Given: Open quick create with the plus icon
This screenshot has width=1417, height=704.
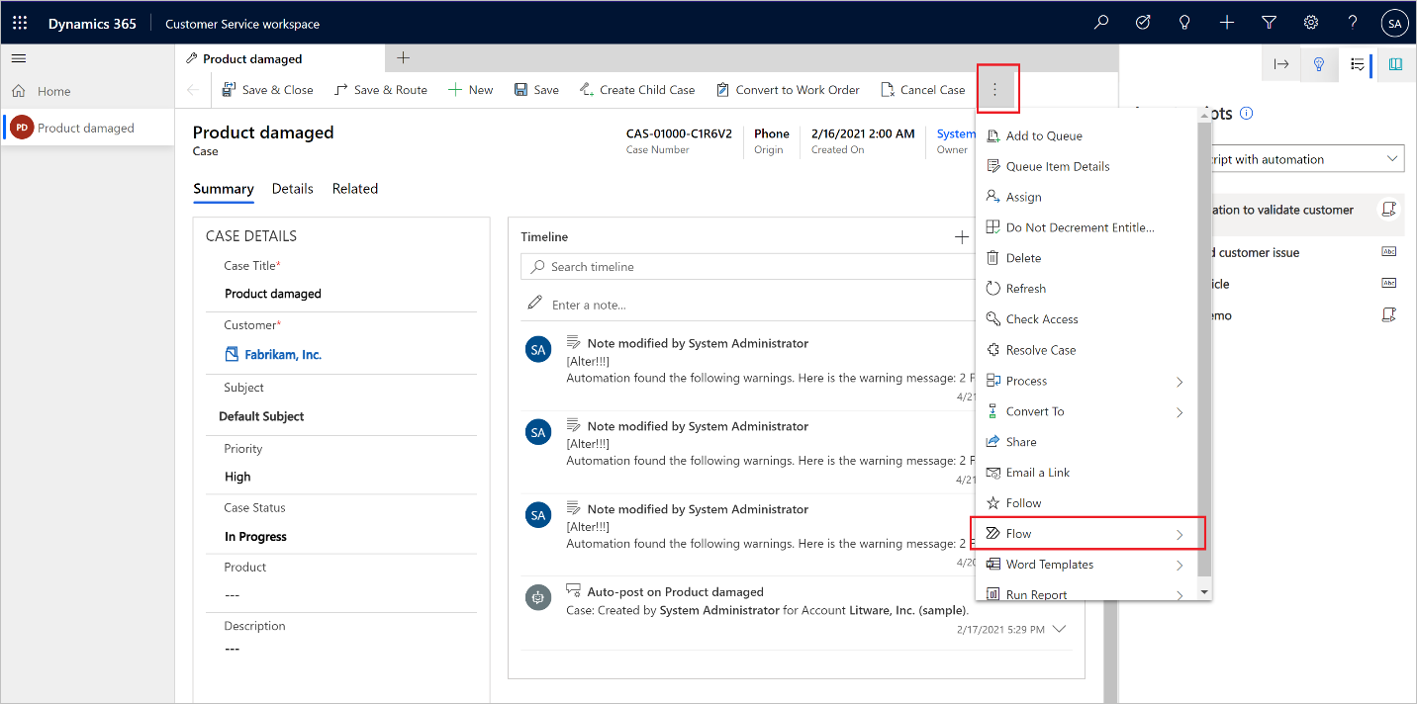Looking at the screenshot, I should click(x=1226, y=22).
